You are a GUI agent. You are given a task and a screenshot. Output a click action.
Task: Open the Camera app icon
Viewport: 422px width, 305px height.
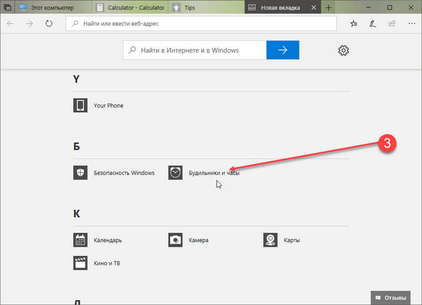pos(175,240)
